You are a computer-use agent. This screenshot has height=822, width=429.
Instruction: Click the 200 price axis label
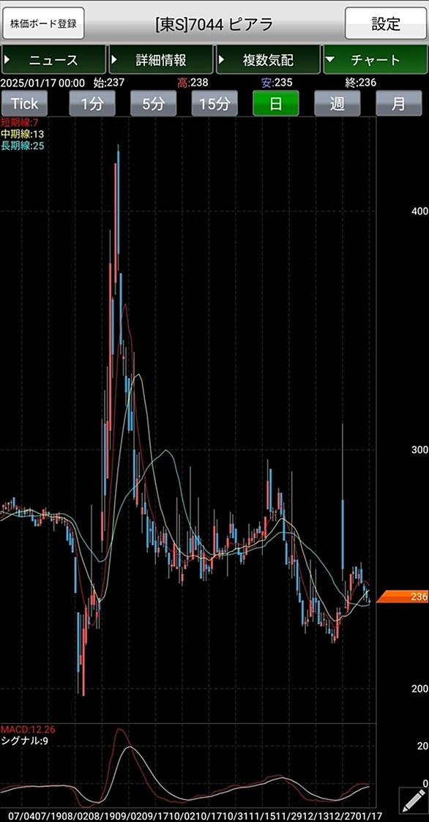[420, 688]
